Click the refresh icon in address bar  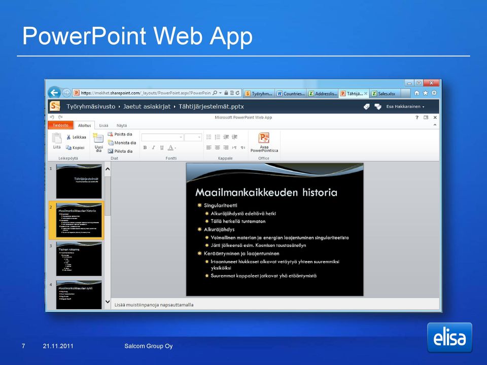tap(237, 93)
